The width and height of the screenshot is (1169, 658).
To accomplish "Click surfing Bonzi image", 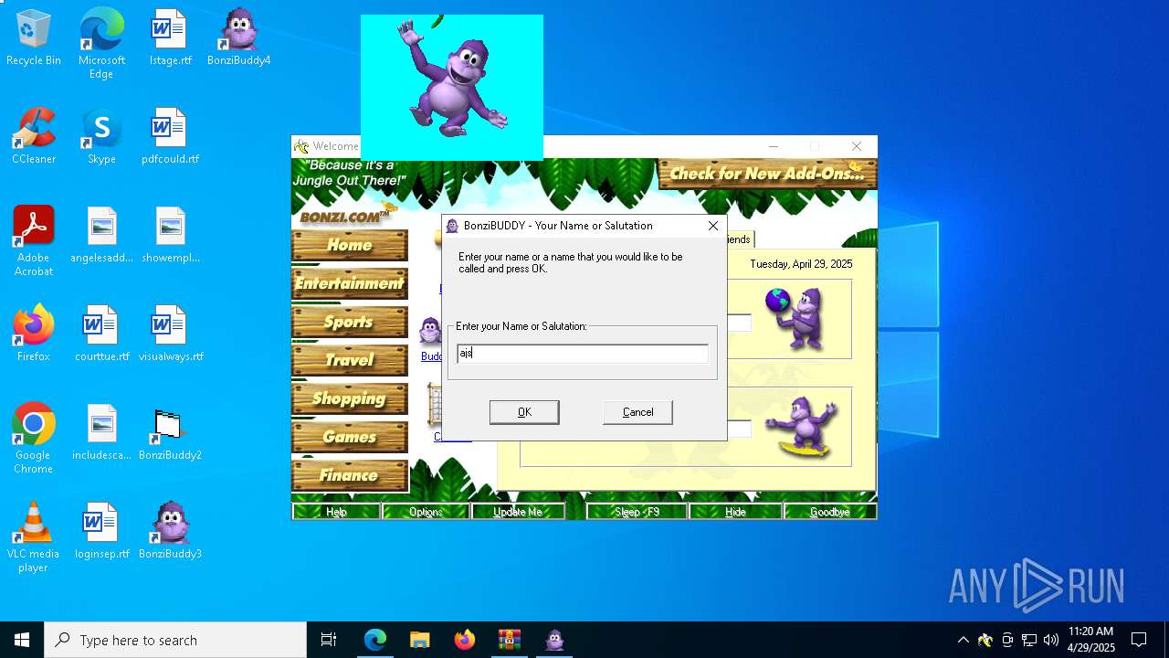I will click(801, 427).
